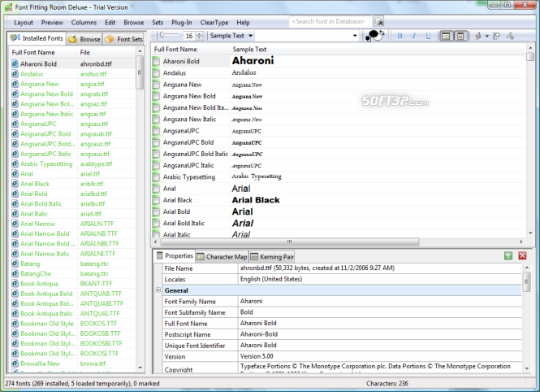Image resolution: width=540 pixels, height=392 pixels.
Task: Click font icon beside Browallia New in left list
Action: click(x=15, y=364)
